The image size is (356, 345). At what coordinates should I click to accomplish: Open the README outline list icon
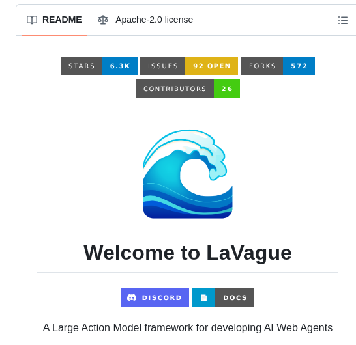tap(342, 20)
